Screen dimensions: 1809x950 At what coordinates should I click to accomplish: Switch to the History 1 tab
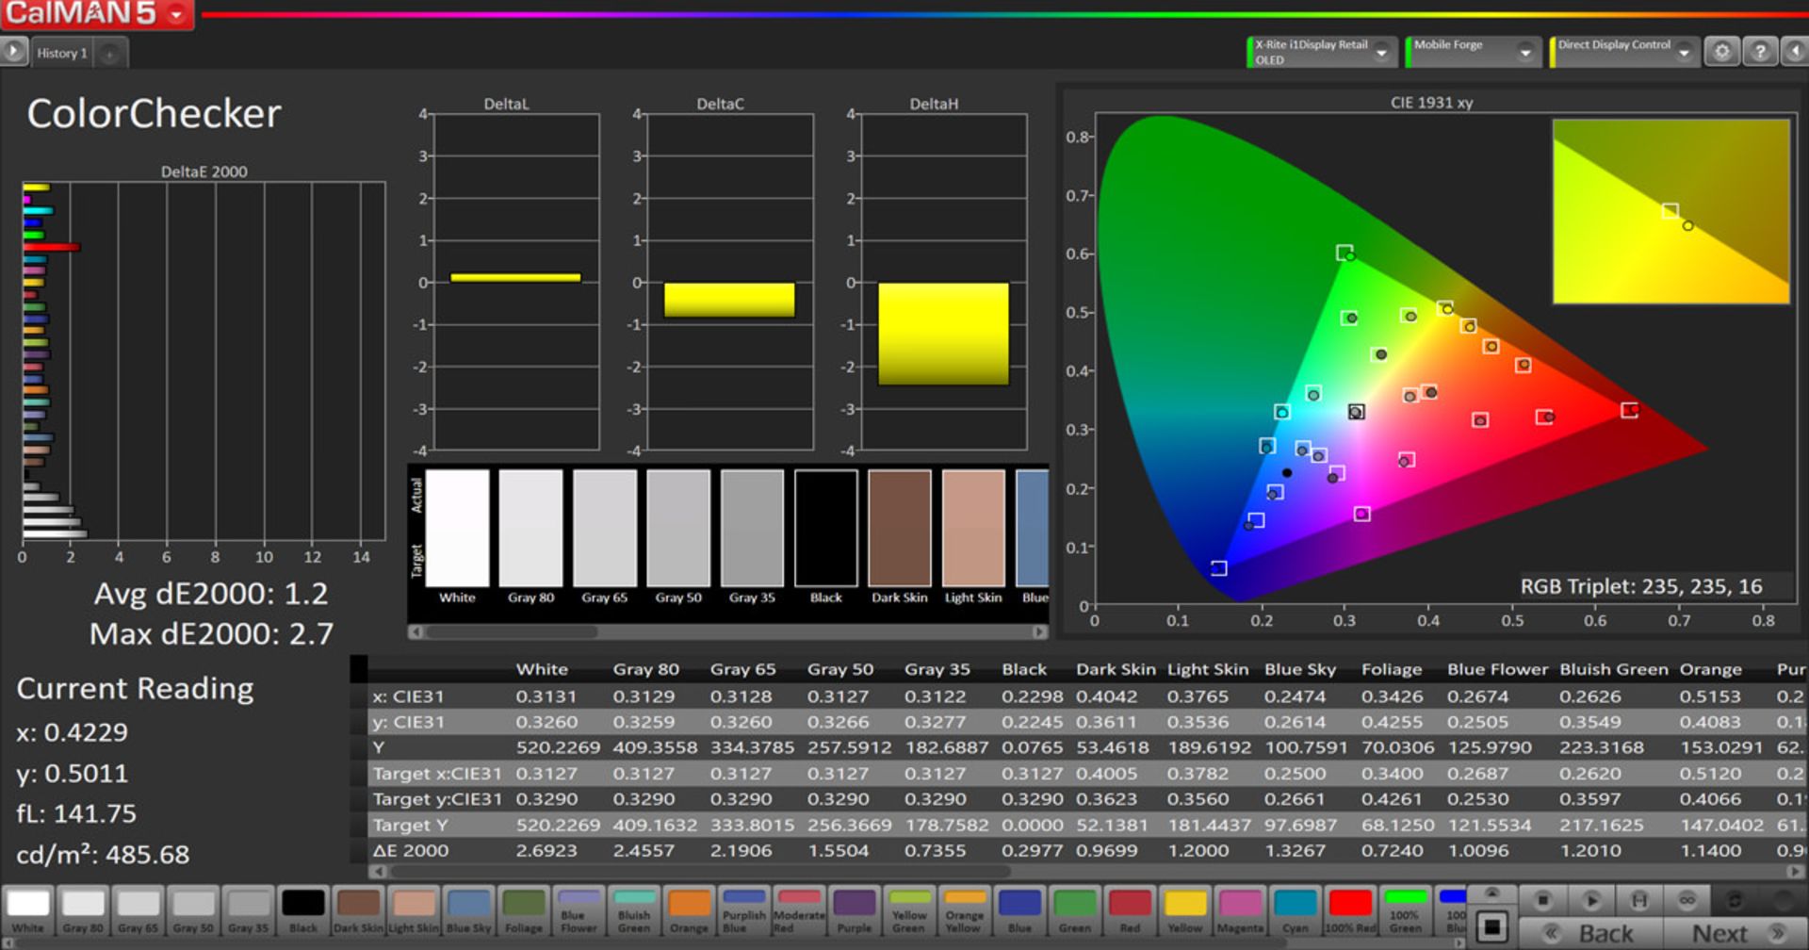pos(62,54)
